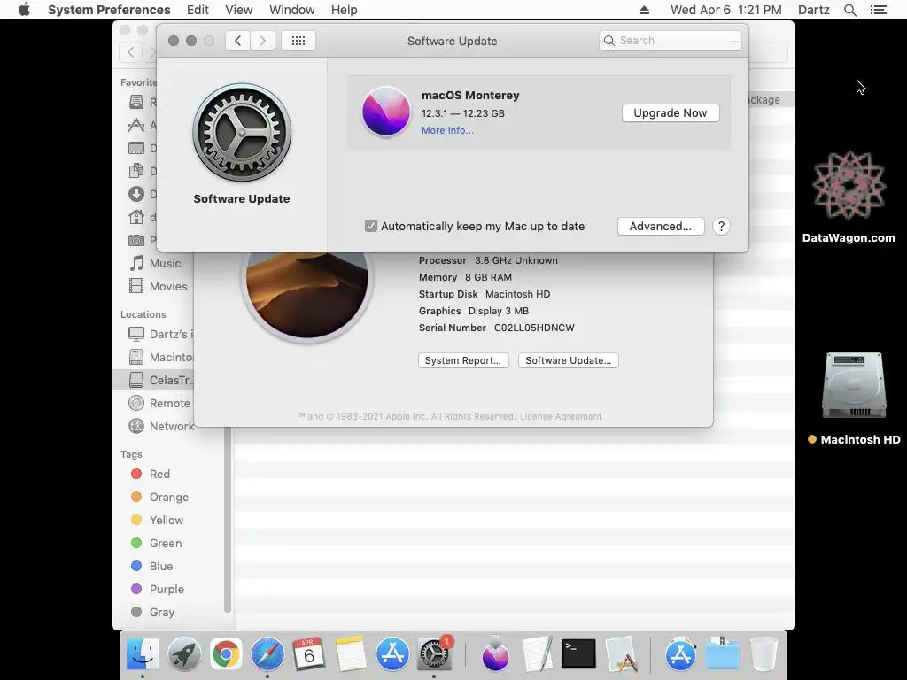Open the Advanced... options

661,226
